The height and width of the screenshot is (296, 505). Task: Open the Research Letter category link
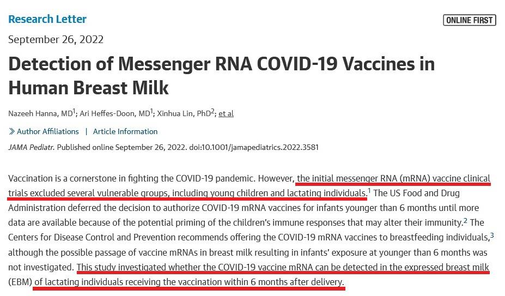tap(47, 19)
